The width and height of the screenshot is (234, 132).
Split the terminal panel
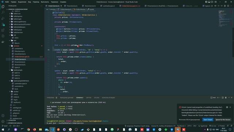point(223,98)
